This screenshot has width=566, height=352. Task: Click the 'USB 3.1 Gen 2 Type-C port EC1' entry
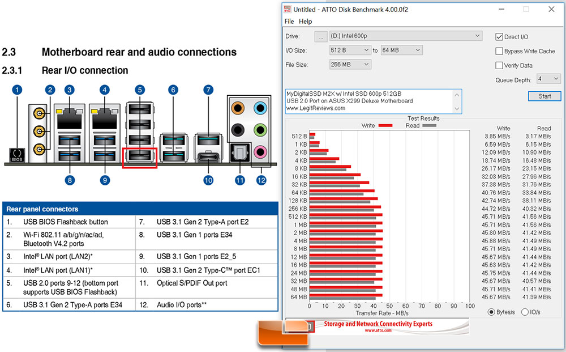coord(208,270)
